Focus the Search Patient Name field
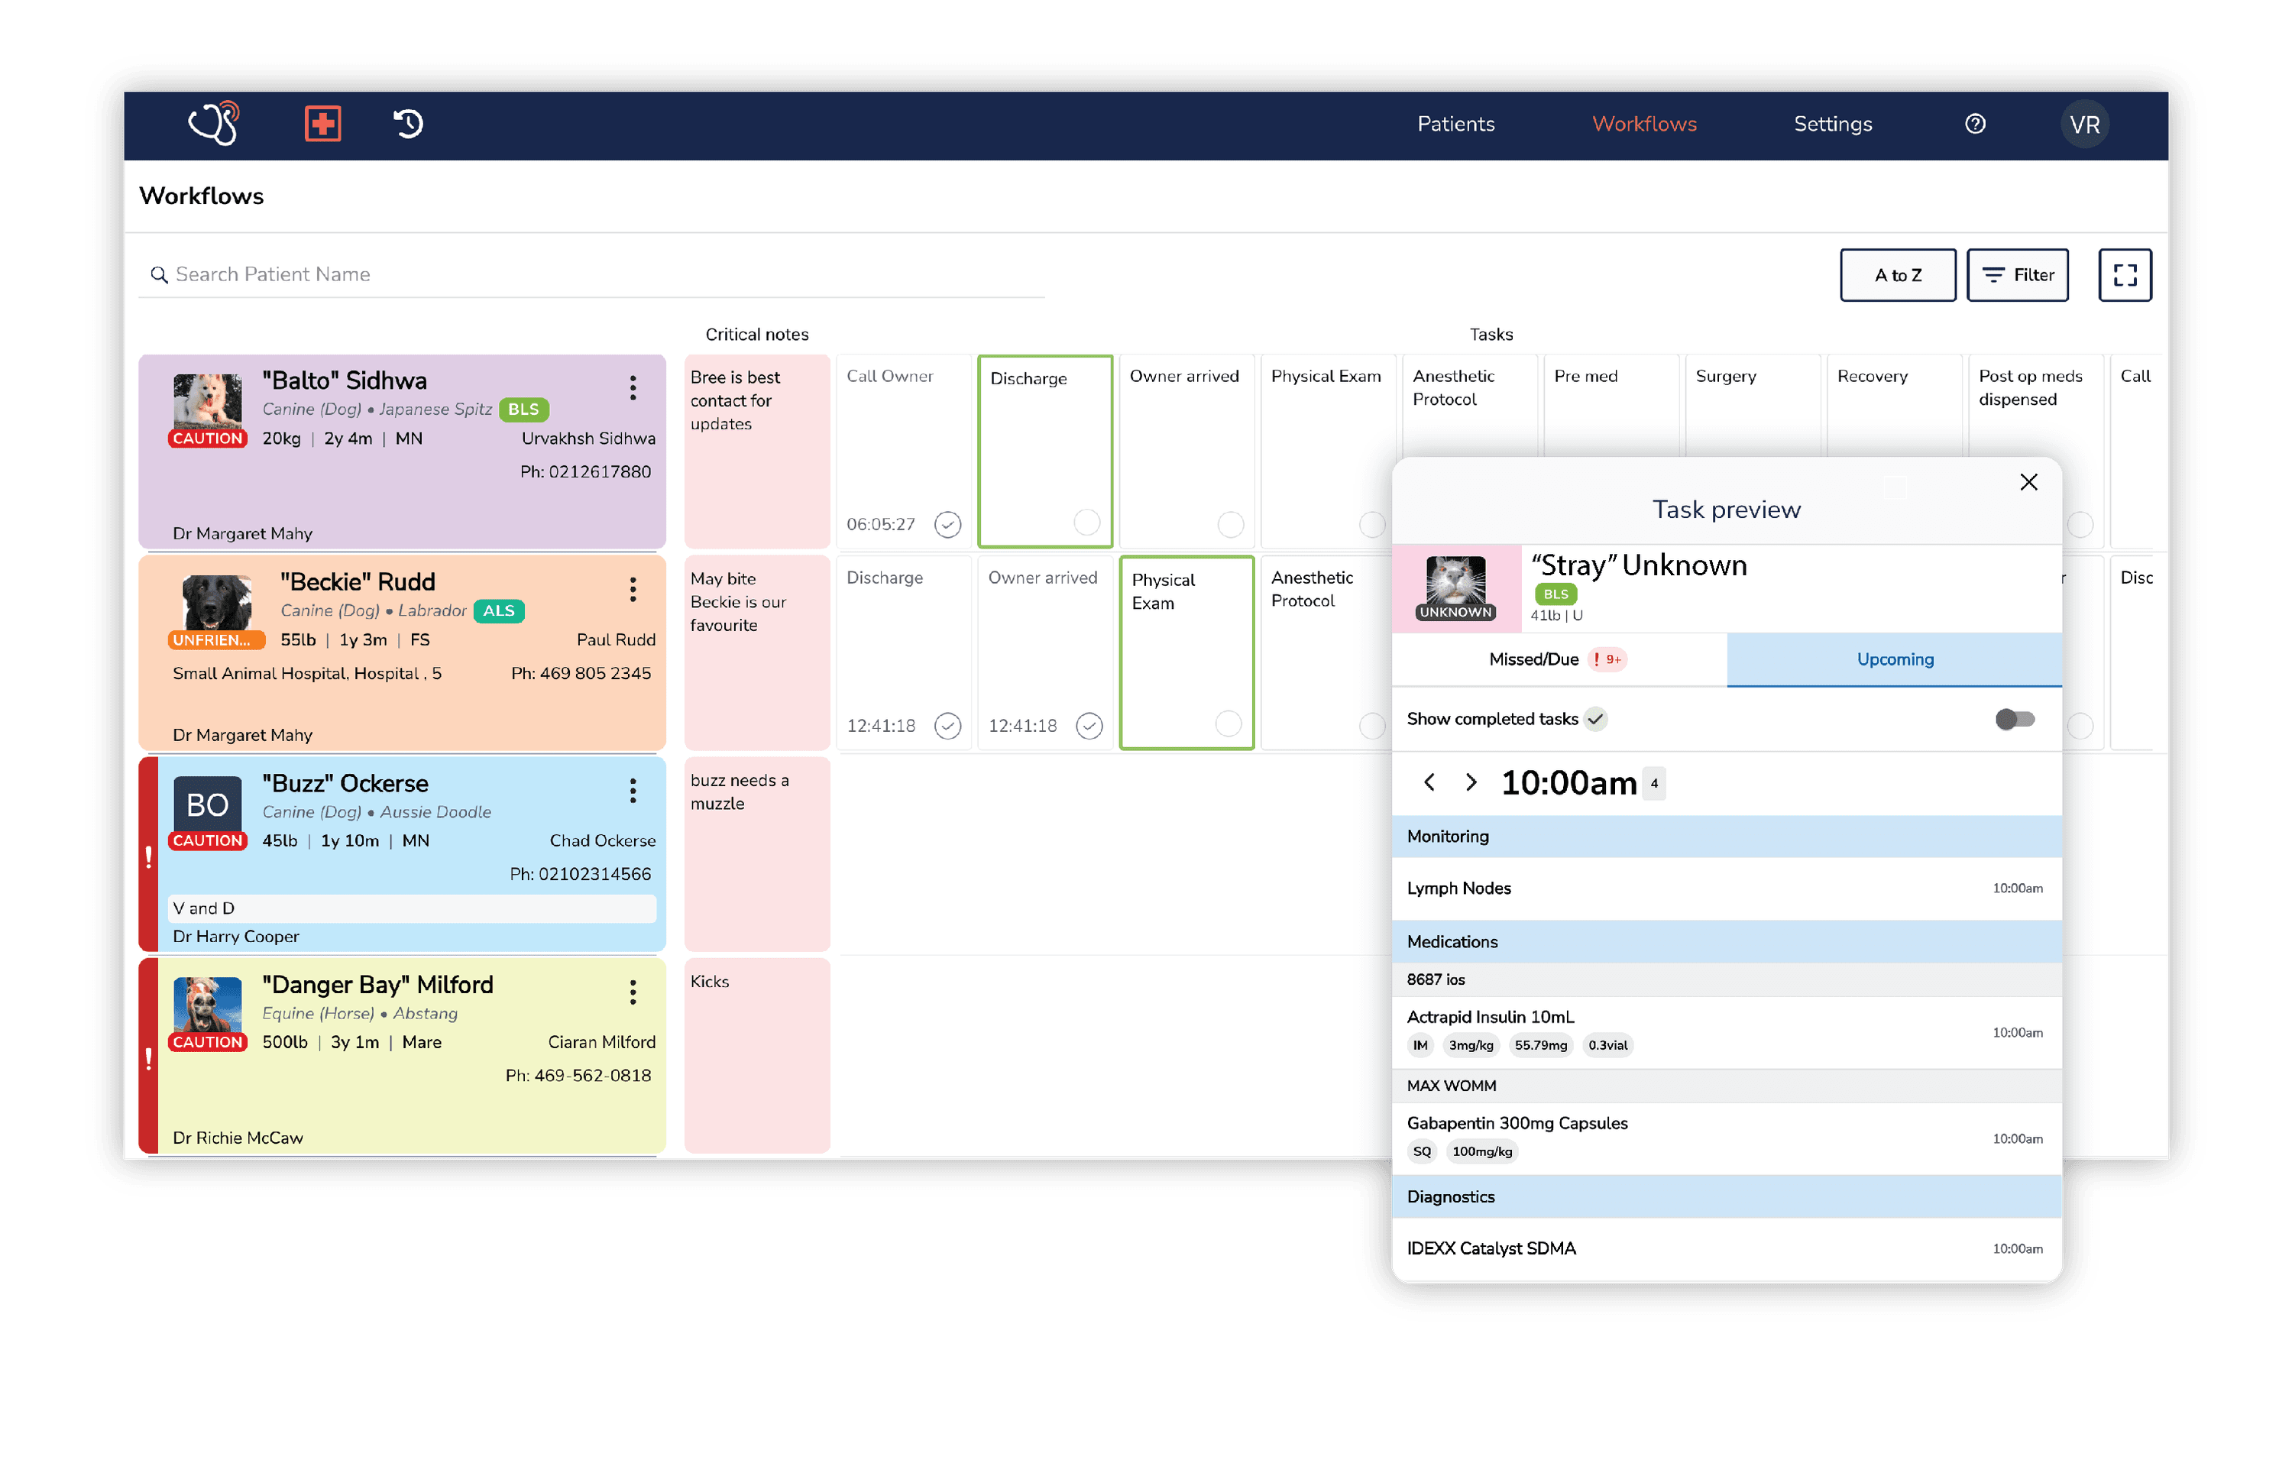This screenshot has width=2292, height=1460. 591,275
